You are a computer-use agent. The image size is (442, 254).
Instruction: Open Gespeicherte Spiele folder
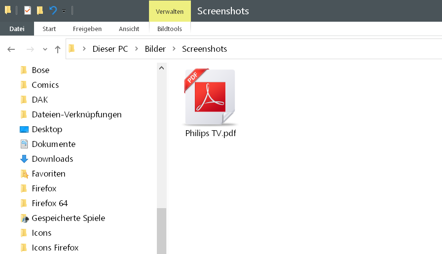click(68, 218)
